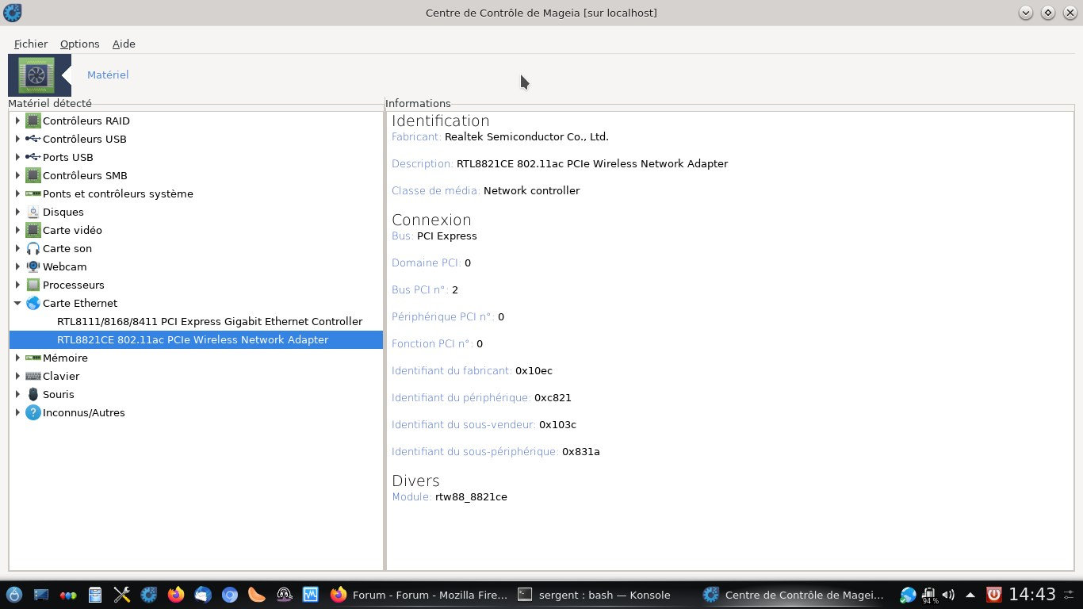Screen dimensions: 1083x609
Task: Expand the Mémoire node
Action: point(17,358)
